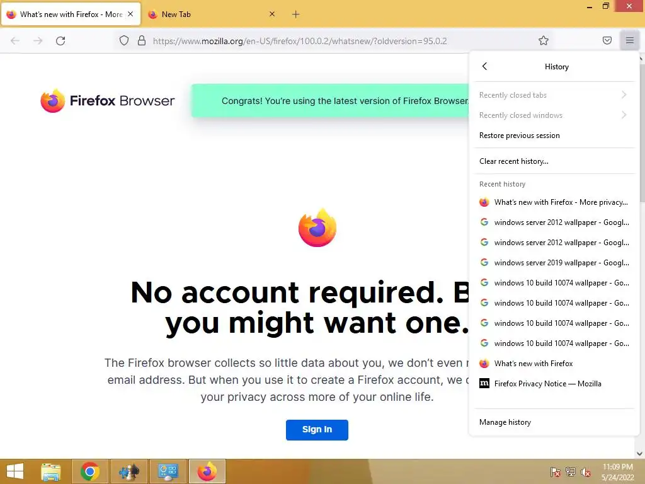
Task: Expand Recently closed windows submenu chevron
Action: click(624, 115)
